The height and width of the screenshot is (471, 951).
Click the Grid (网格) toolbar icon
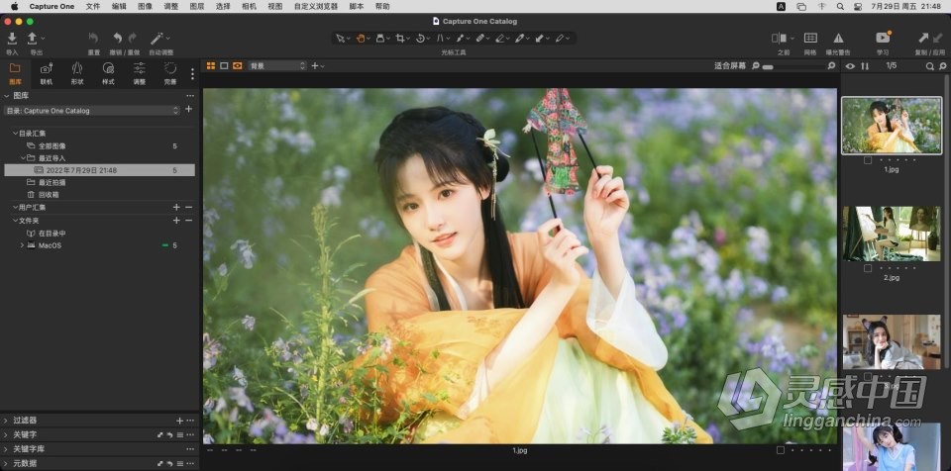(x=810, y=39)
